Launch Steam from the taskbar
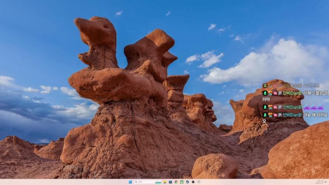 [x=187, y=182]
